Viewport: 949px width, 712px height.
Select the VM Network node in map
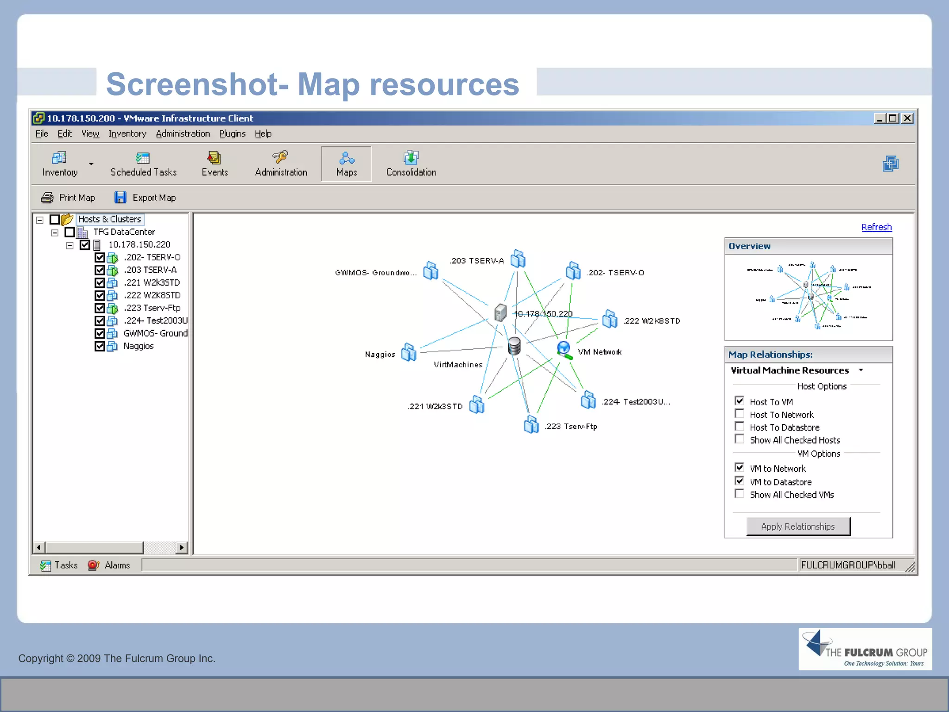564,350
